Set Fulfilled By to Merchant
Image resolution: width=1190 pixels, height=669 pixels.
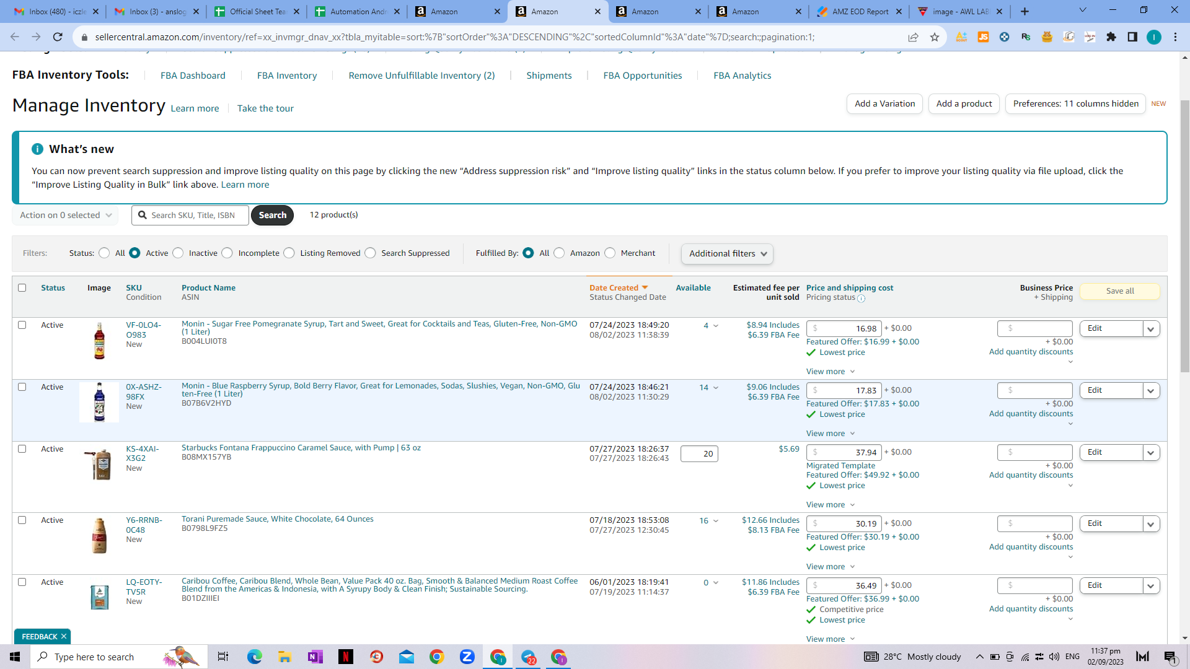(x=610, y=253)
